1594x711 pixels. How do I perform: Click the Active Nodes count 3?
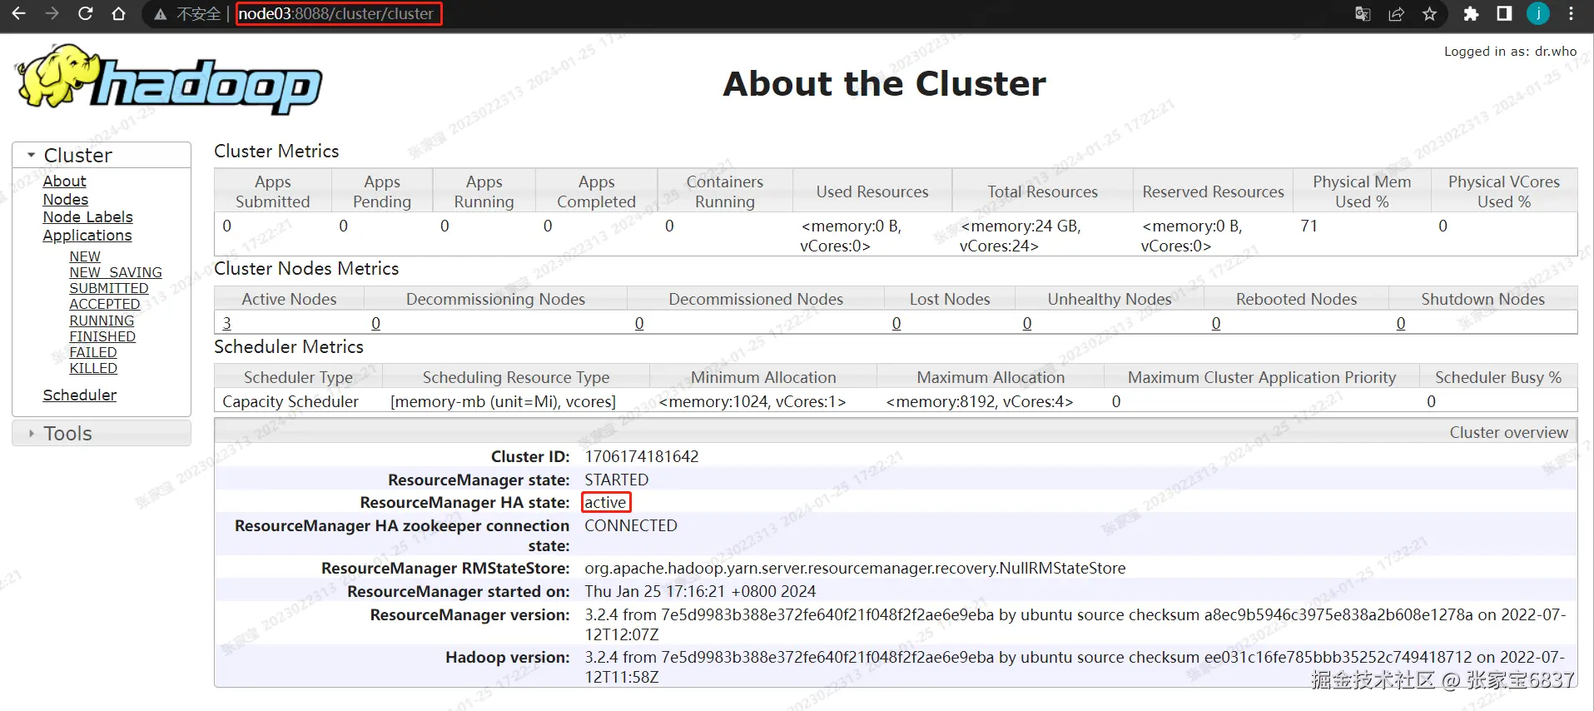(226, 323)
